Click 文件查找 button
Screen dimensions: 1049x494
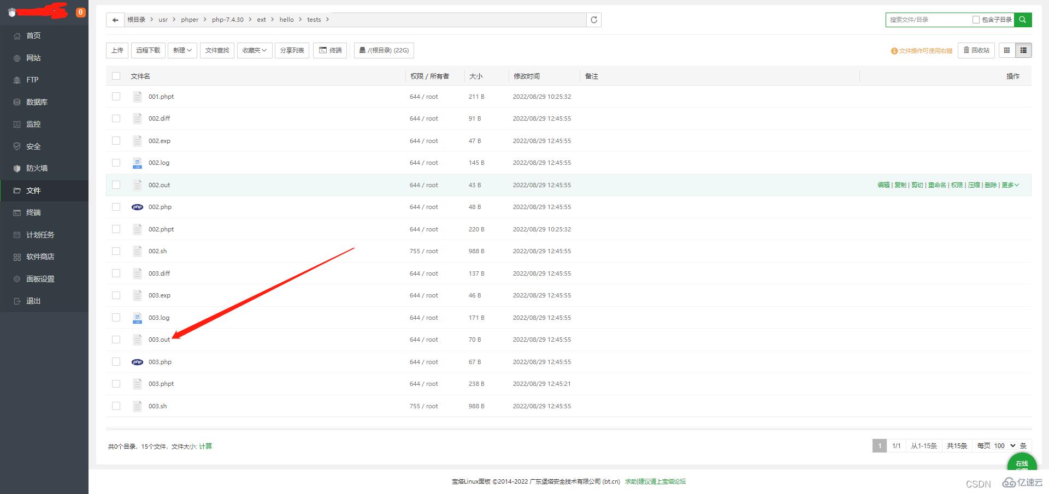click(x=217, y=50)
